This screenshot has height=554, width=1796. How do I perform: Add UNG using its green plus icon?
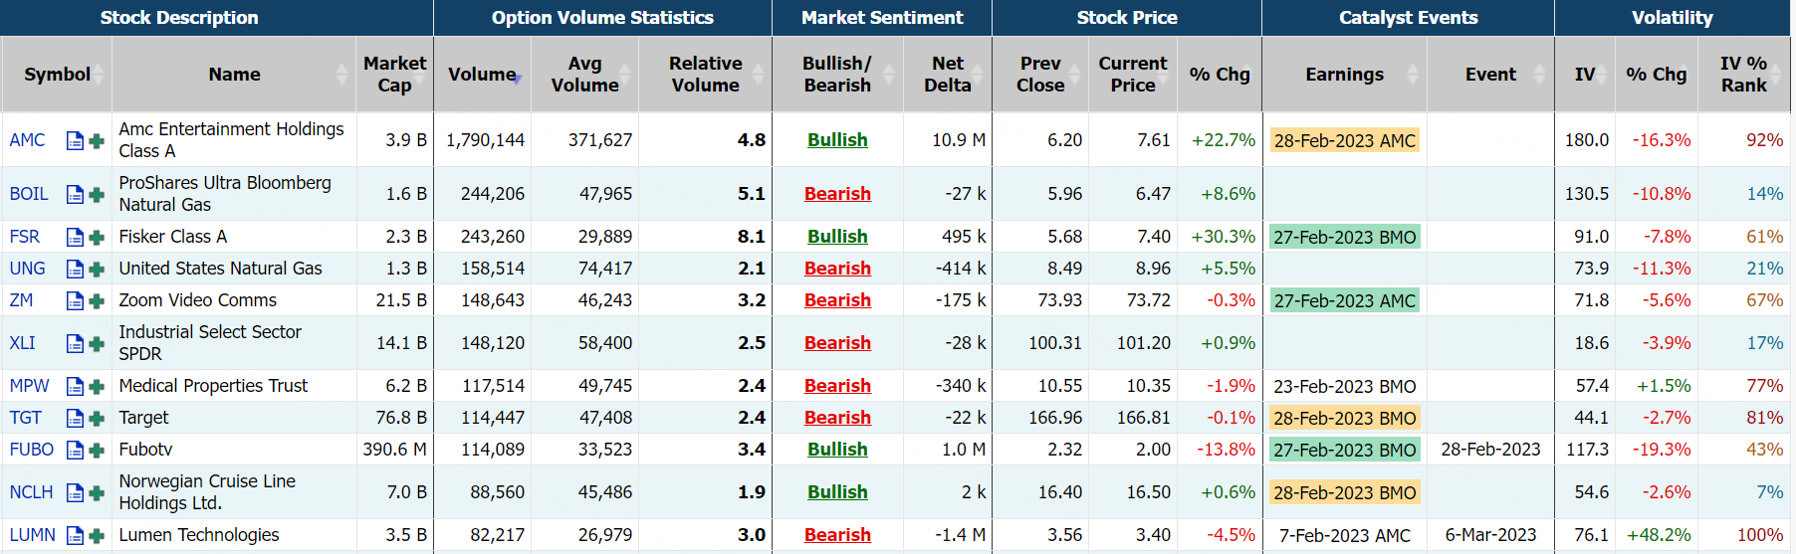point(97,269)
